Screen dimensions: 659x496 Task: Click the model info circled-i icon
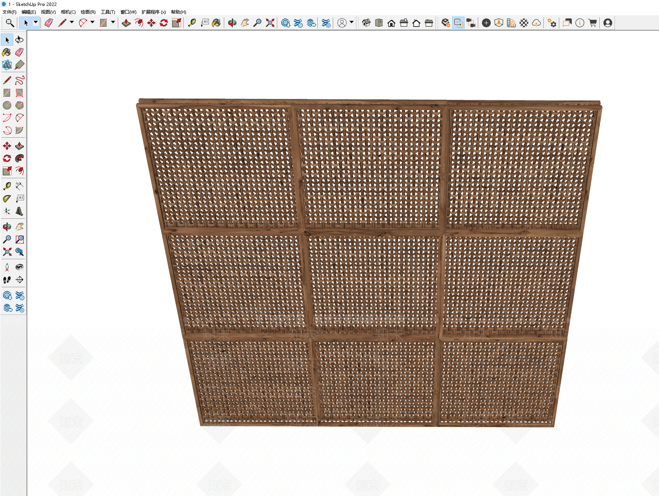(580, 23)
